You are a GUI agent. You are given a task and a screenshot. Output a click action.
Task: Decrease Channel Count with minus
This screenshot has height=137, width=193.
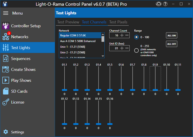click(x=127, y=35)
